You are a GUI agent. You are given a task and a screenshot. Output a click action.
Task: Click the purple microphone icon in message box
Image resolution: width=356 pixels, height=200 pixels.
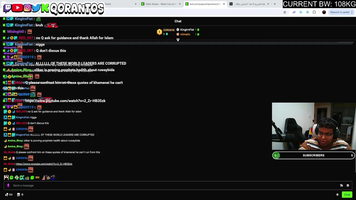(8, 186)
